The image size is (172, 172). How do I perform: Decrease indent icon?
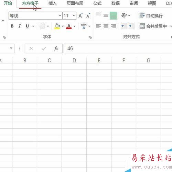pyautogui.click(x=124, y=26)
